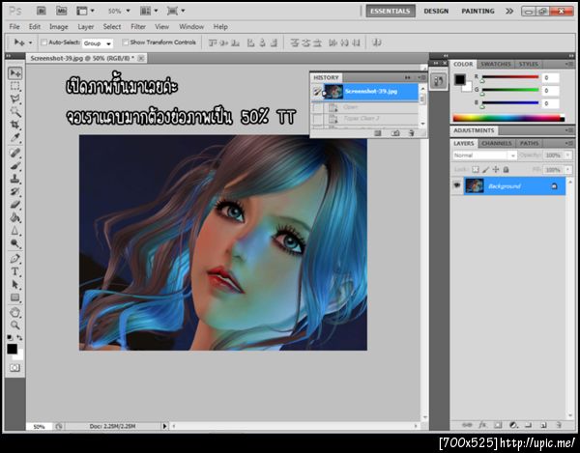The height and width of the screenshot is (453, 580).
Task: Toggle lock image pixels in Layers panel
Action: coord(485,170)
